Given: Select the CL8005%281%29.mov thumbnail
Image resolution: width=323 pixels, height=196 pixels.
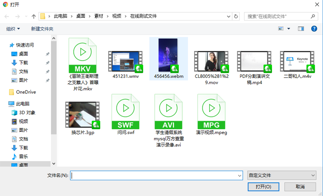Looking at the screenshot, I should (211, 62).
